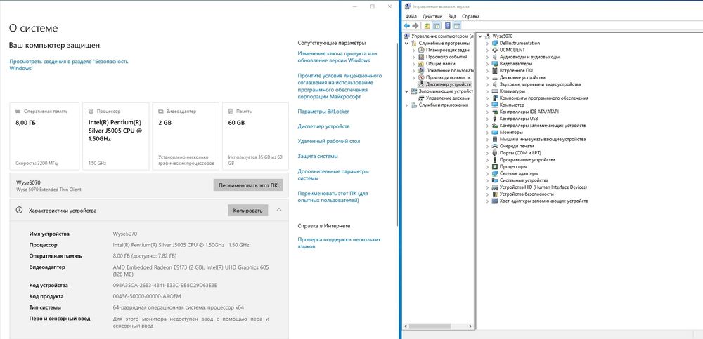This screenshot has width=703, height=339.
Task: Click the Дисковые устройства drive icon
Action: [x=495, y=77]
